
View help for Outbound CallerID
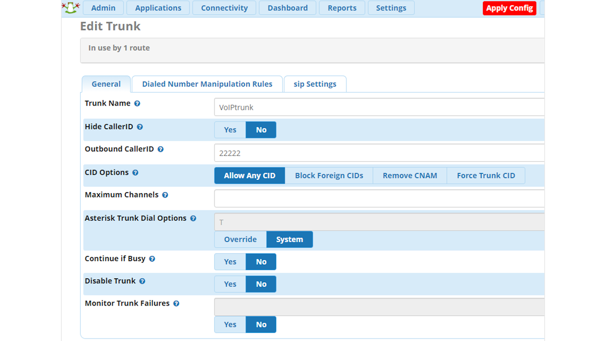(160, 149)
